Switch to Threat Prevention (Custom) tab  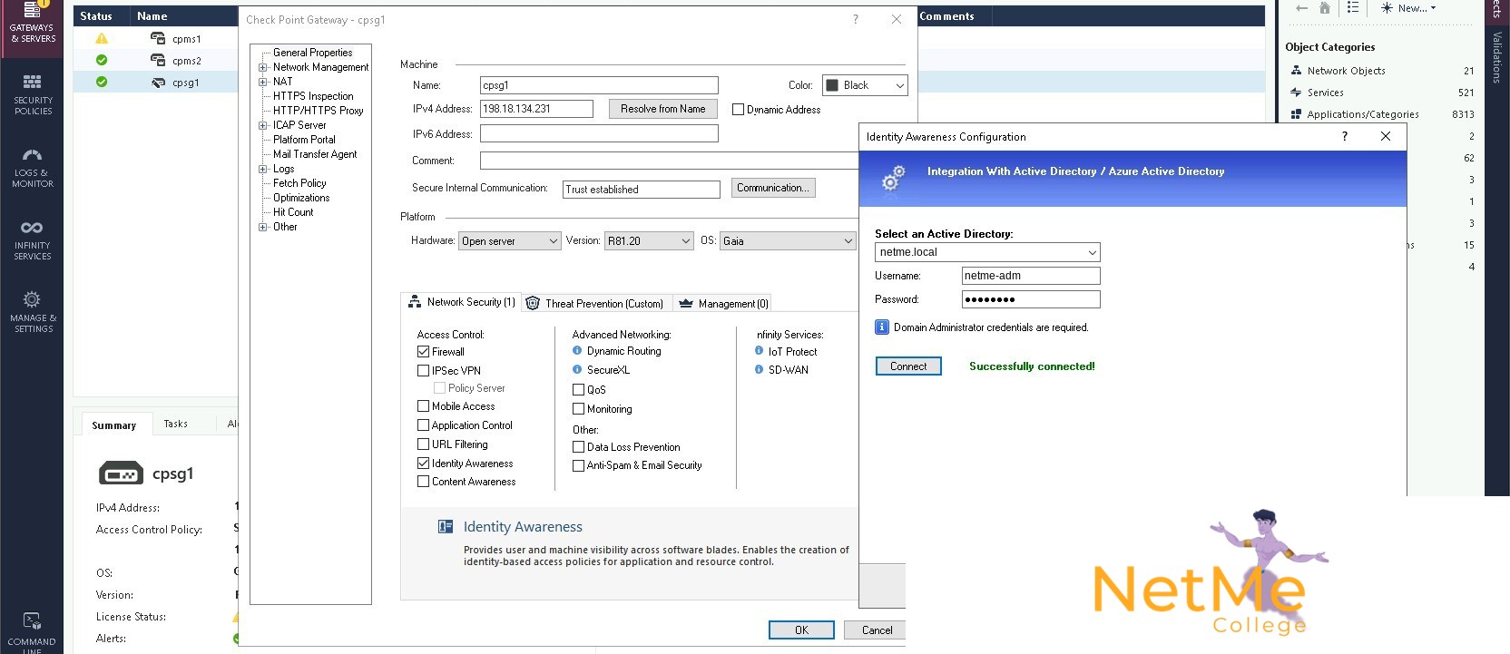click(x=595, y=304)
